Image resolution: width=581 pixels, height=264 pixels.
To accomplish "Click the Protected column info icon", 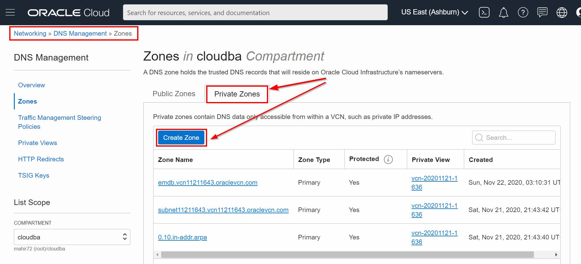I will coord(388,160).
